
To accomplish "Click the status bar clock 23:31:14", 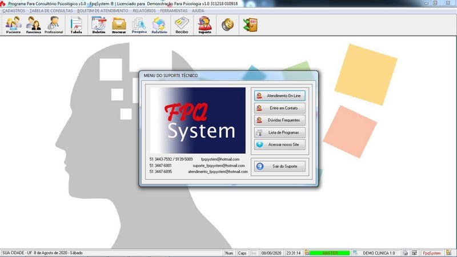I will point(293,253).
